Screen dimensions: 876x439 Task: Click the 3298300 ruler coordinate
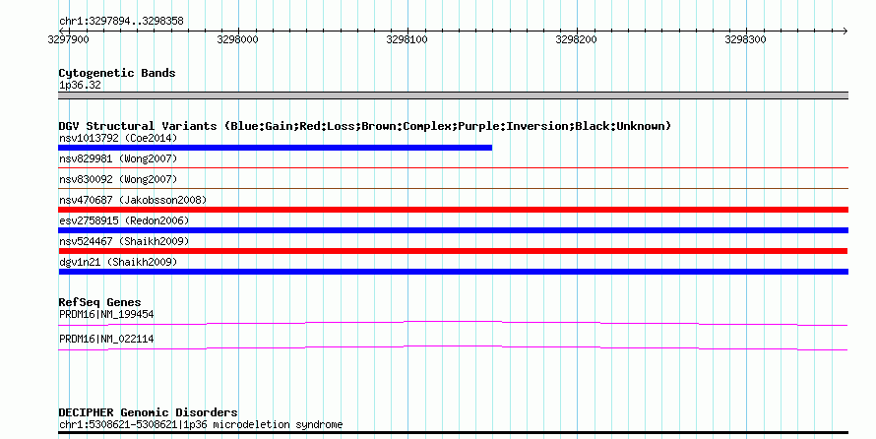(745, 39)
